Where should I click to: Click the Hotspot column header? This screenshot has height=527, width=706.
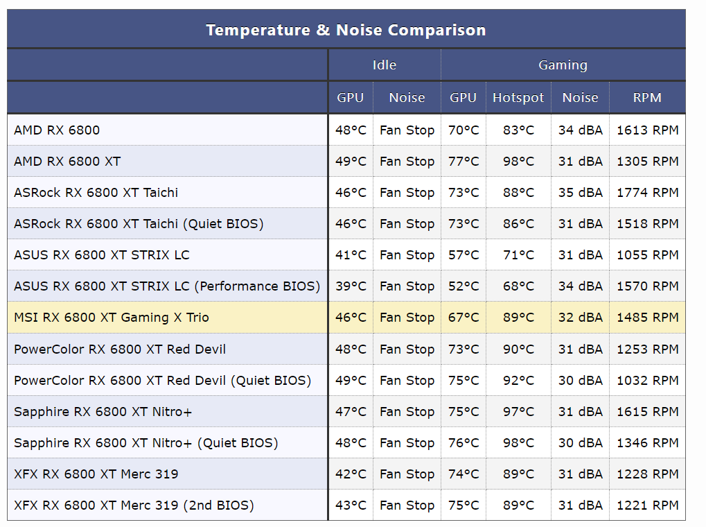tap(518, 97)
